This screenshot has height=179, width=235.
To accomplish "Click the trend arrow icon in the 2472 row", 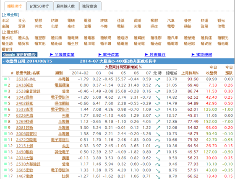I will pyautogui.click(x=158, y=140).
